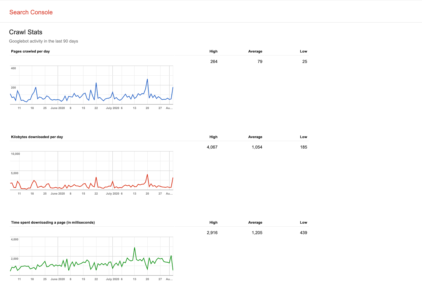Viewport: 422px width, 301px height.
Task: Click the Time spent downloading a page title
Action: pos(53,223)
